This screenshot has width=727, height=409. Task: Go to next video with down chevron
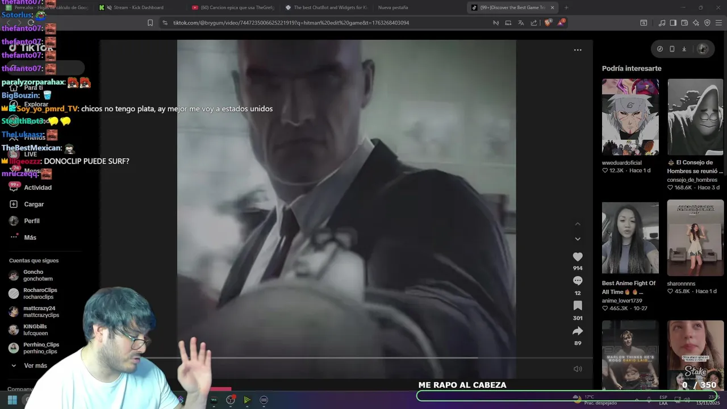click(x=578, y=239)
